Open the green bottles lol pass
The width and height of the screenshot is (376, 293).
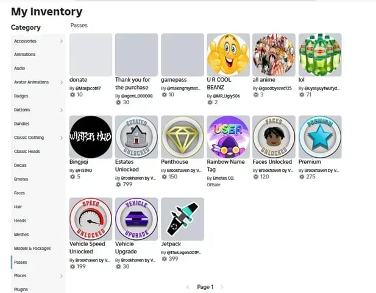coord(320,55)
